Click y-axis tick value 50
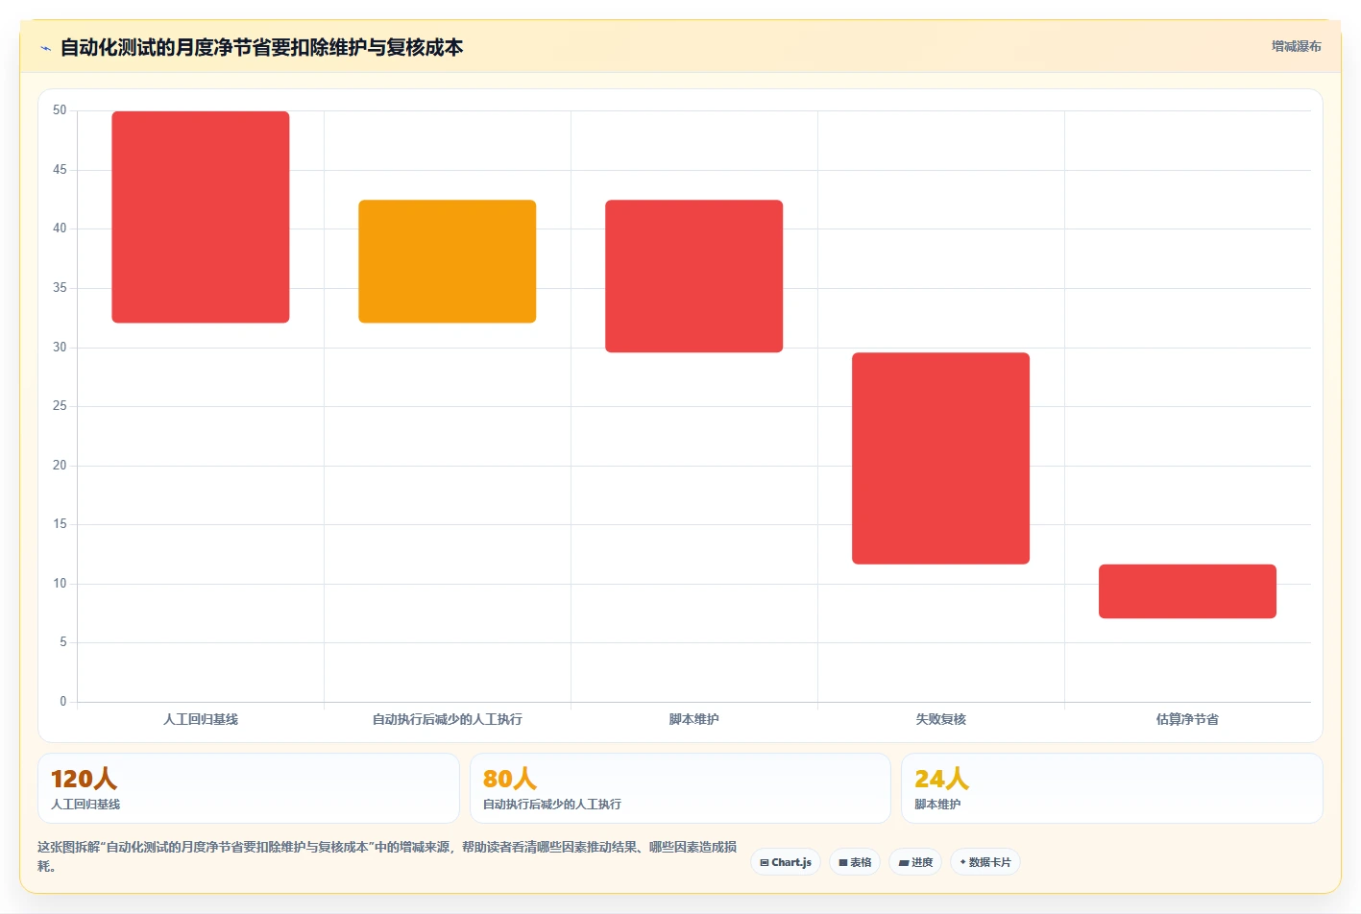This screenshot has width=1361, height=914. pyautogui.click(x=60, y=110)
